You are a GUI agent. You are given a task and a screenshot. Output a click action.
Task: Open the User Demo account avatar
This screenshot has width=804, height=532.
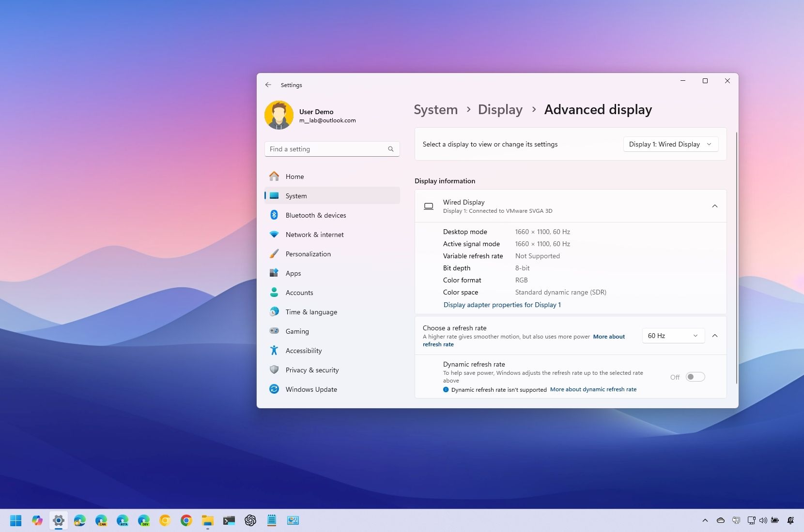pos(279,115)
